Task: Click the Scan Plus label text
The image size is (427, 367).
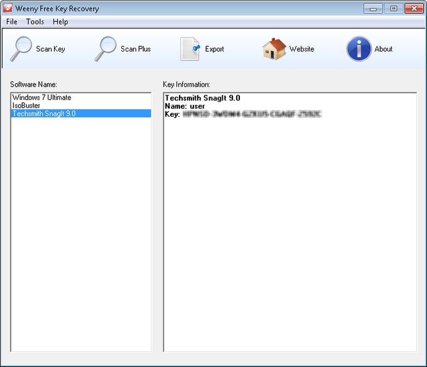Action: click(x=136, y=49)
